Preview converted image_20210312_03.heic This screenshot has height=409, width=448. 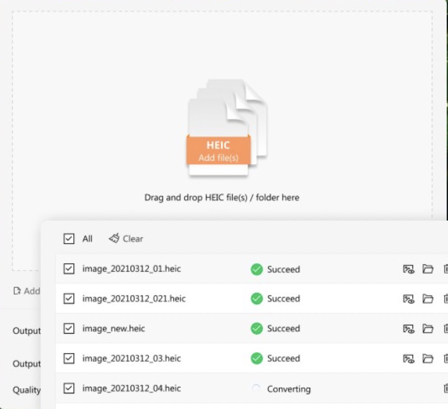(408, 358)
